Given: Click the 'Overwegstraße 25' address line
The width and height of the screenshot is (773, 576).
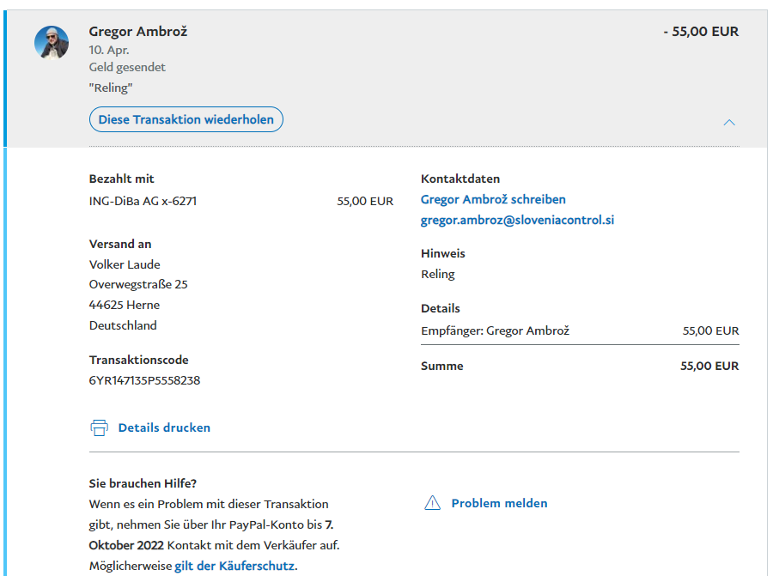Looking at the screenshot, I should point(138,284).
